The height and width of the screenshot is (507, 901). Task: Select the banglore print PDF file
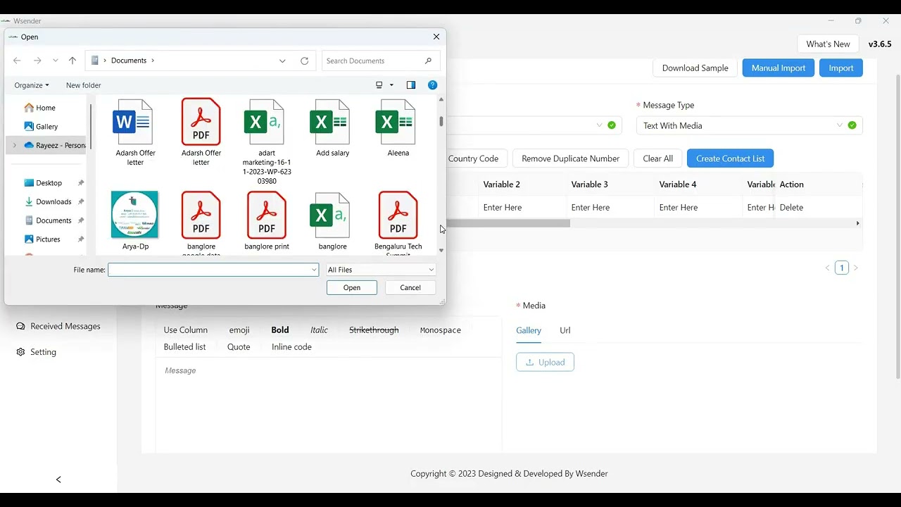point(267,221)
